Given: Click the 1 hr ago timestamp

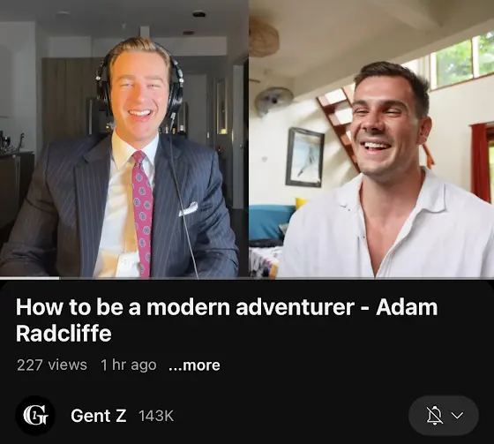Looking at the screenshot, I should click(x=129, y=365).
